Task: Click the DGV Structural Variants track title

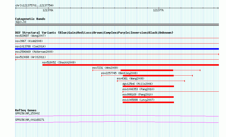Action: pos(94,33)
